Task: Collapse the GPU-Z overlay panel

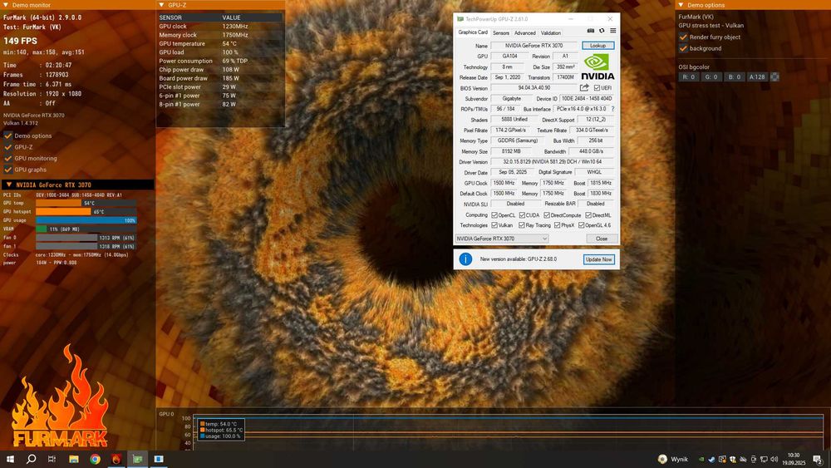Action: [161, 5]
